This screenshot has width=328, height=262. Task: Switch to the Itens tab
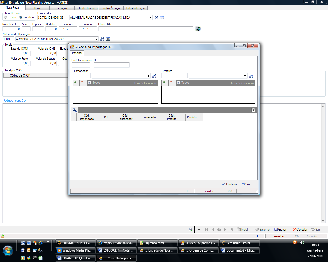click(x=37, y=8)
